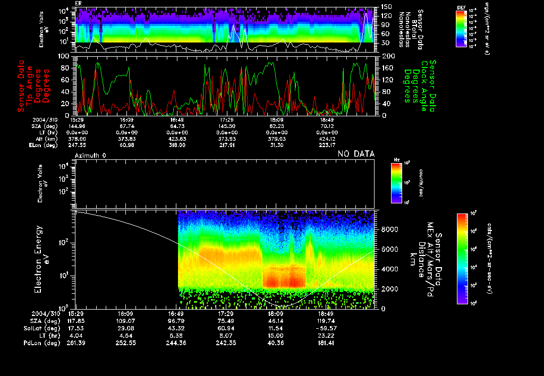Click the red "Tip Angle" axis label

point(30,86)
